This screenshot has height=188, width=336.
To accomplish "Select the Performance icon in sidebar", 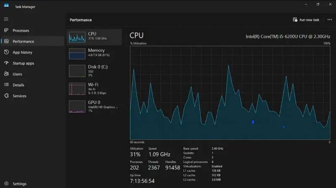I will click(x=6, y=42).
